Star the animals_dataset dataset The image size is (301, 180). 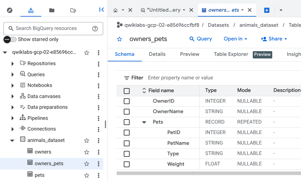pos(87,140)
